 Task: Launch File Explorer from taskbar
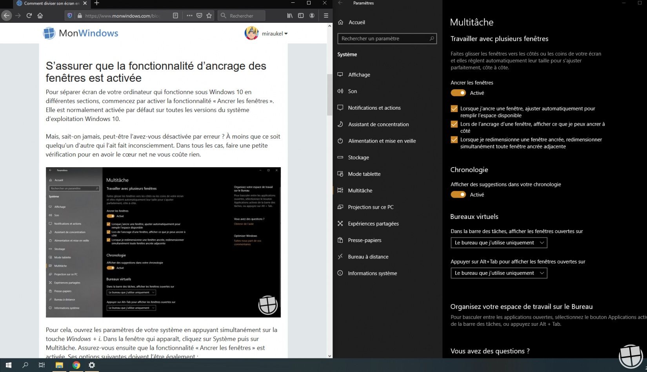tap(59, 365)
